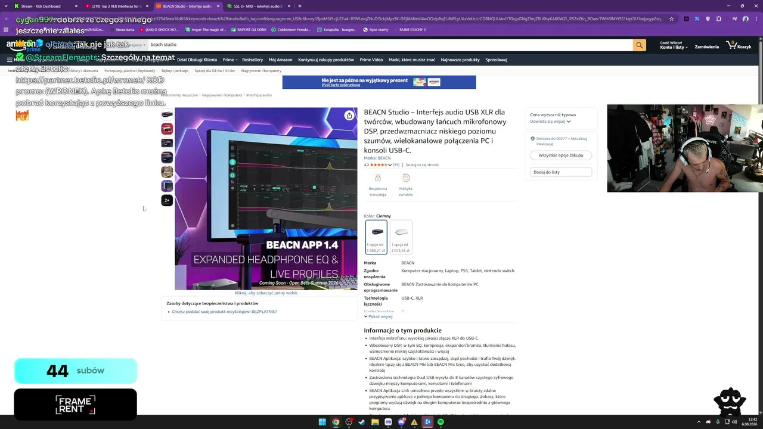Click the Aktualizuj lokalizację delivery link
763x429 pixels.
point(562,141)
